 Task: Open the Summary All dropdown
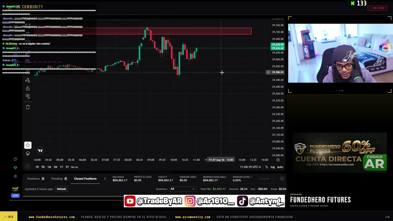pos(182,189)
